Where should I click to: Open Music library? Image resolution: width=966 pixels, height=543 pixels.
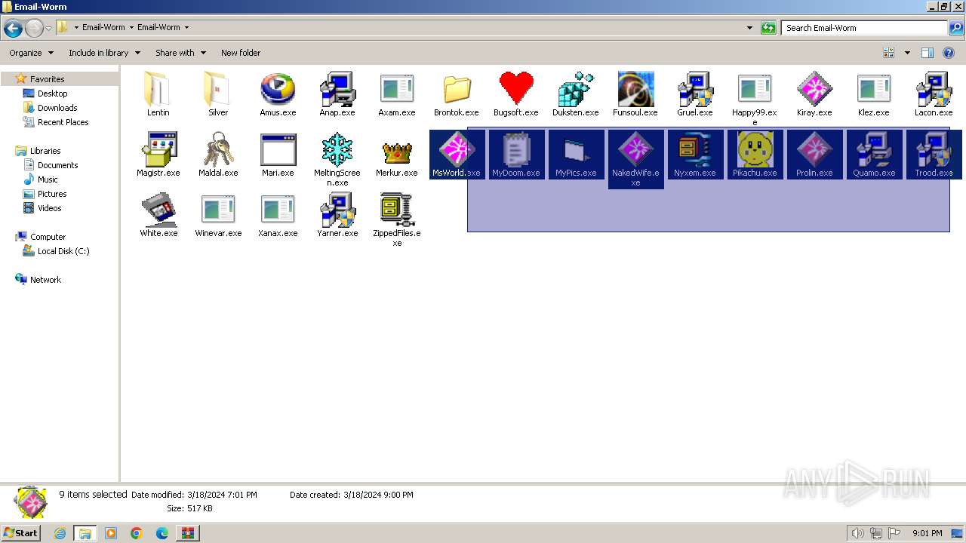(x=48, y=179)
